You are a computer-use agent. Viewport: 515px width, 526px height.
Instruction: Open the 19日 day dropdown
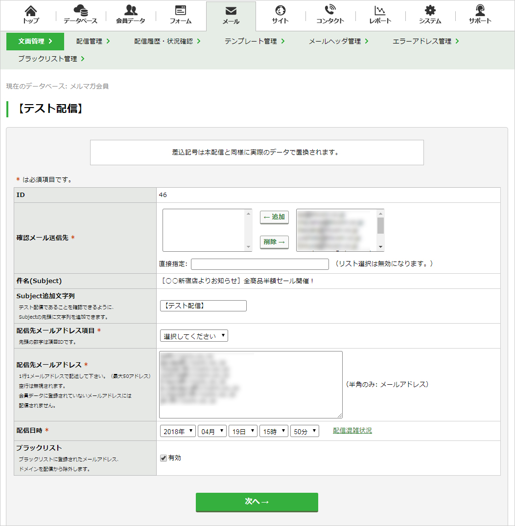pyautogui.click(x=243, y=431)
